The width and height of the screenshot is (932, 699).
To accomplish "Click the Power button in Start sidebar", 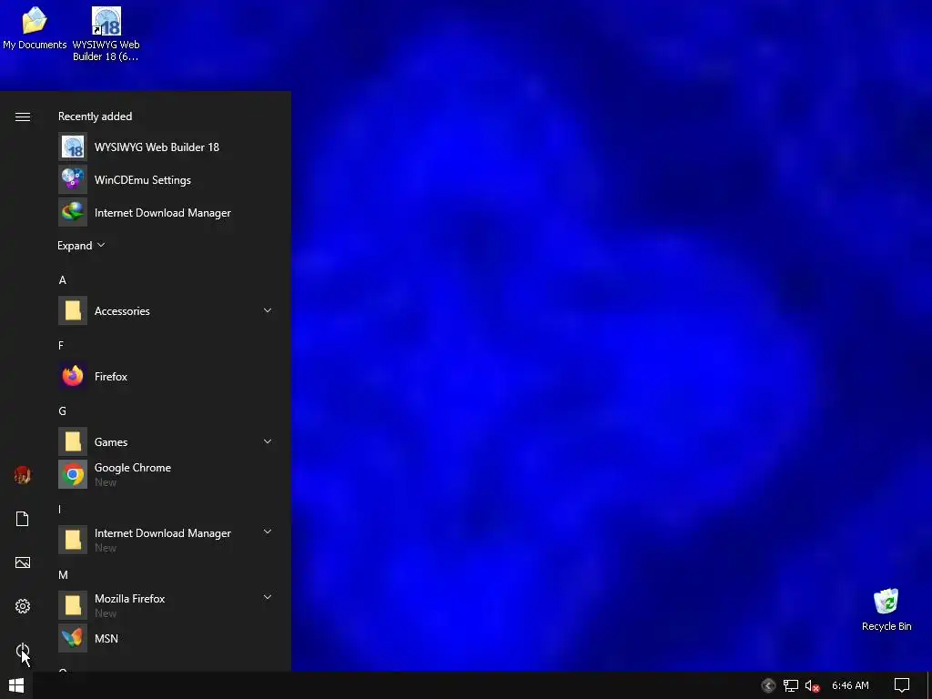I will (x=23, y=650).
